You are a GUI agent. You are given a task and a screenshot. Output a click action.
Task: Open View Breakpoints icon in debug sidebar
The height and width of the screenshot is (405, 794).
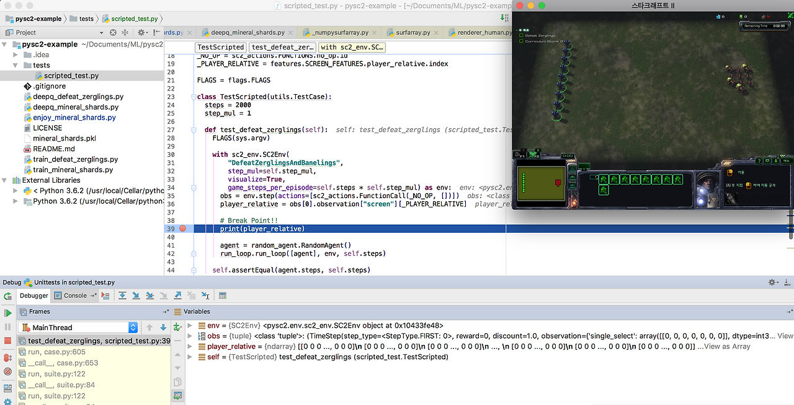[7, 358]
